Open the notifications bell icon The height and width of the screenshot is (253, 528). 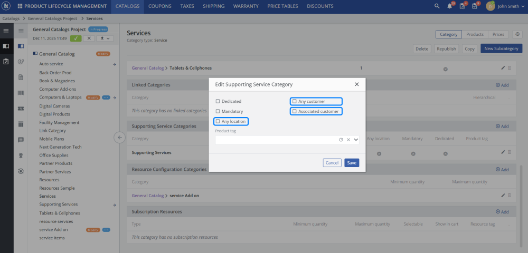(449, 6)
